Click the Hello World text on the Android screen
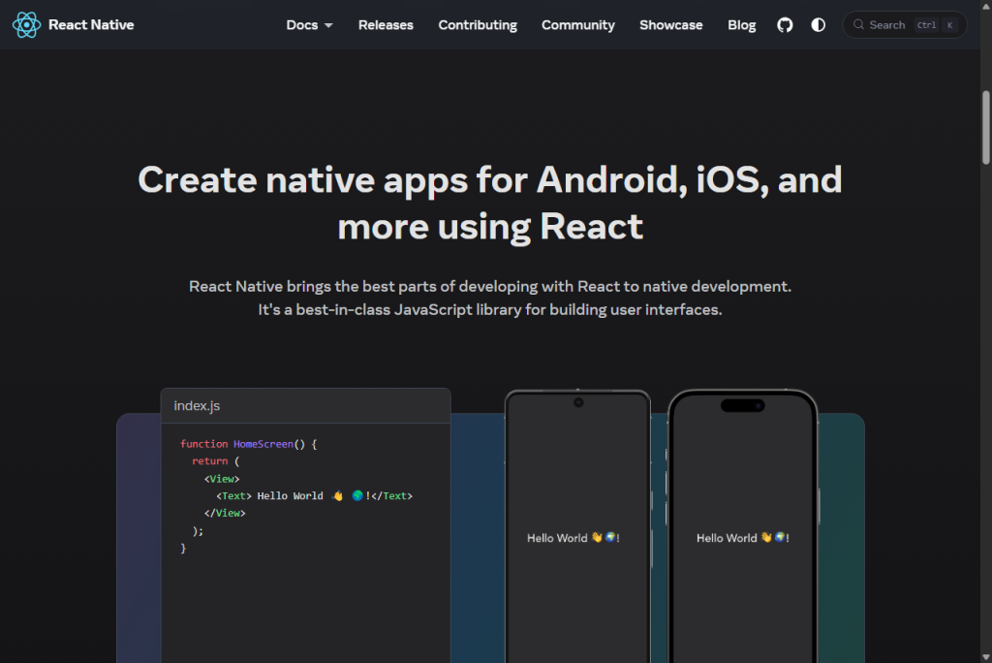The width and height of the screenshot is (992, 663). click(573, 538)
